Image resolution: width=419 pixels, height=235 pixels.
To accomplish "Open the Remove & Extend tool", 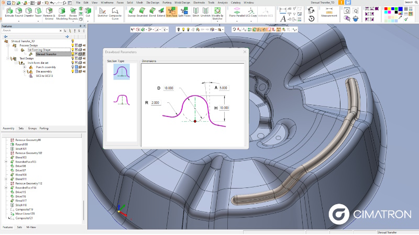I will pyautogui.click(x=49, y=14).
